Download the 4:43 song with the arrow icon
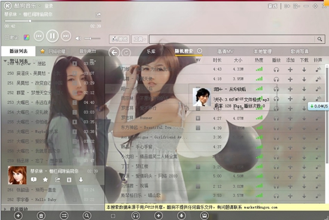This screenshot has height=220, width=329. click(x=304, y=69)
